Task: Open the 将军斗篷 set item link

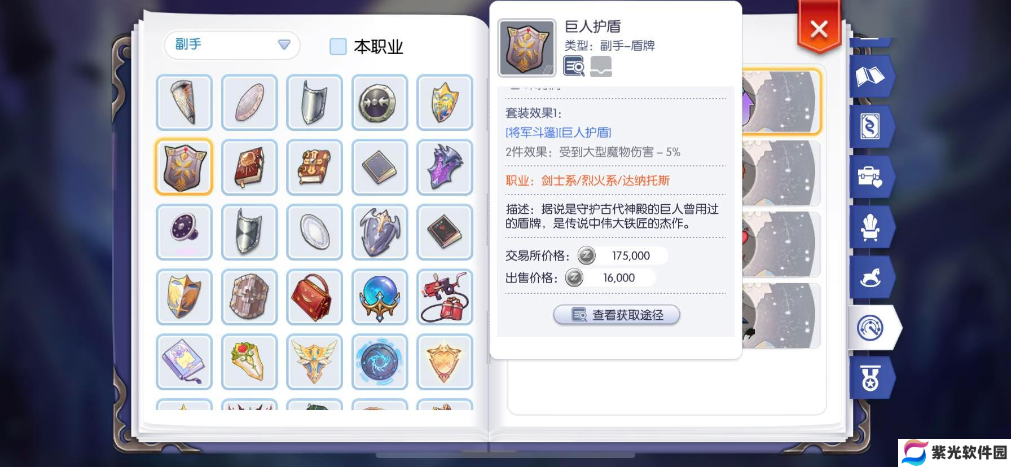Action: [x=533, y=133]
